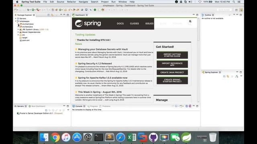Open the File menu

click(45, 2)
